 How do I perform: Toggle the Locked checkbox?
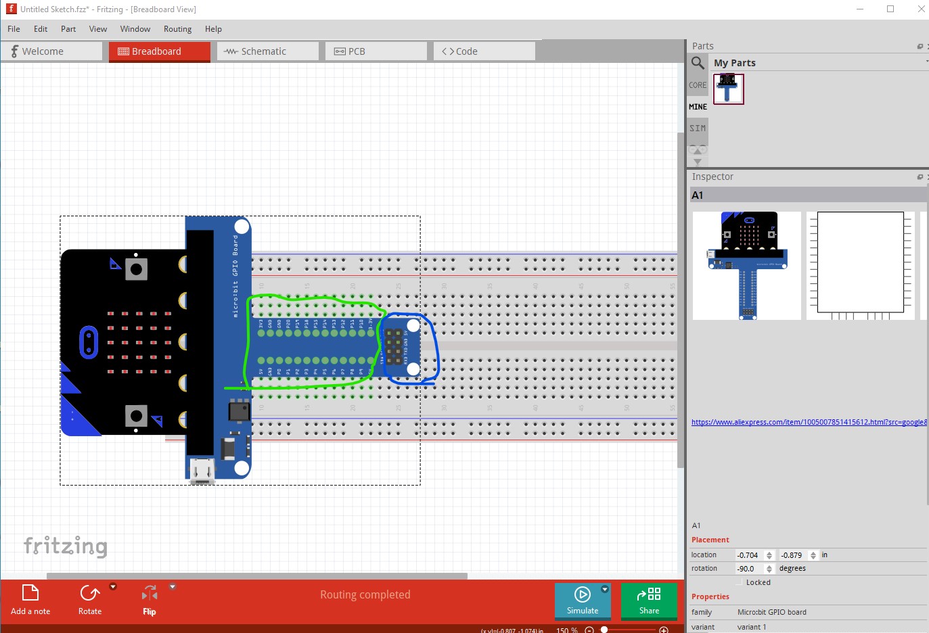coord(740,582)
